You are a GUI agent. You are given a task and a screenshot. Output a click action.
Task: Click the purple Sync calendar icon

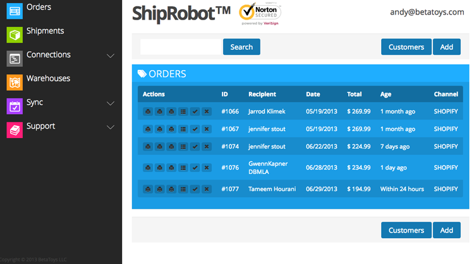[15, 106]
